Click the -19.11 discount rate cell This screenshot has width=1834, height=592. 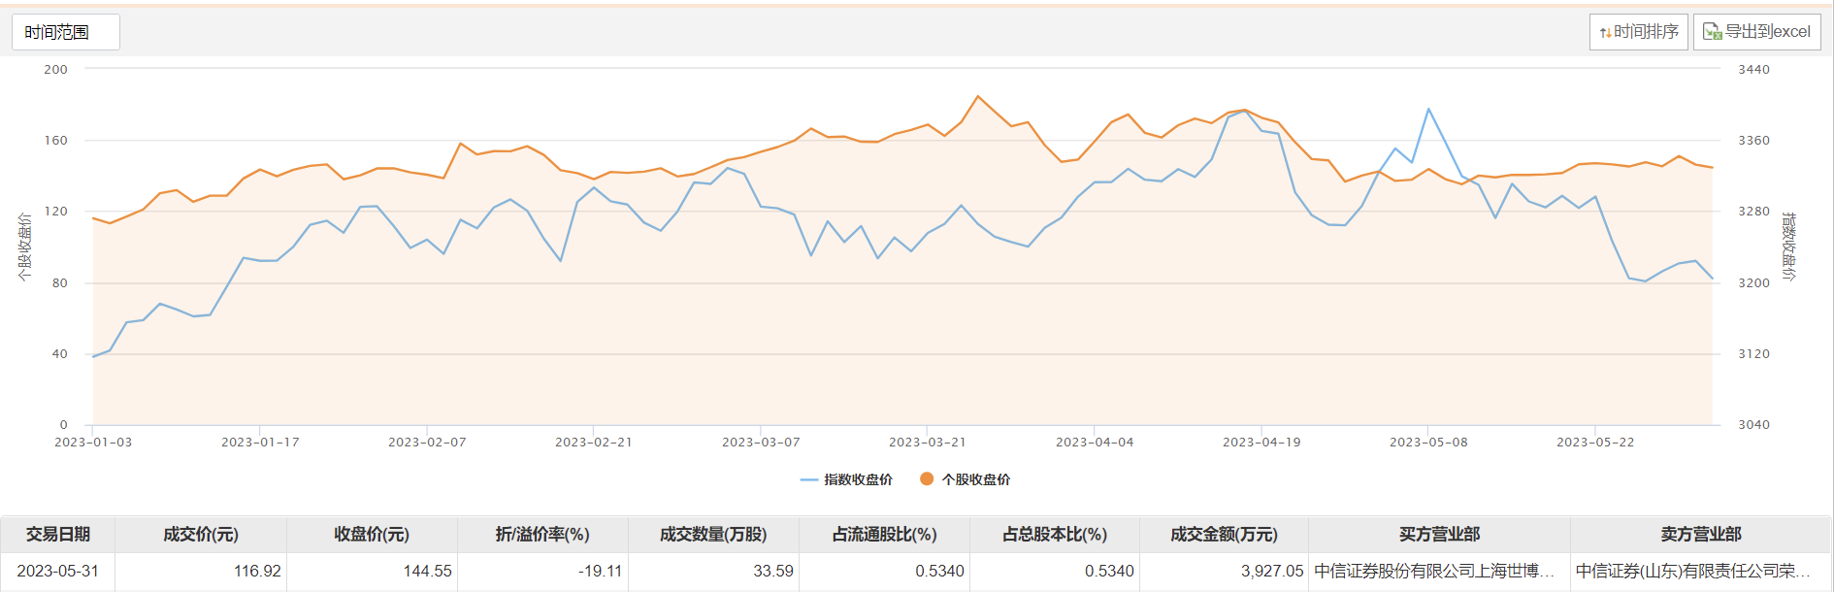point(542,571)
